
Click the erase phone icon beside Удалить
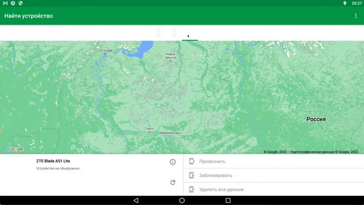(x=192, y=190)
